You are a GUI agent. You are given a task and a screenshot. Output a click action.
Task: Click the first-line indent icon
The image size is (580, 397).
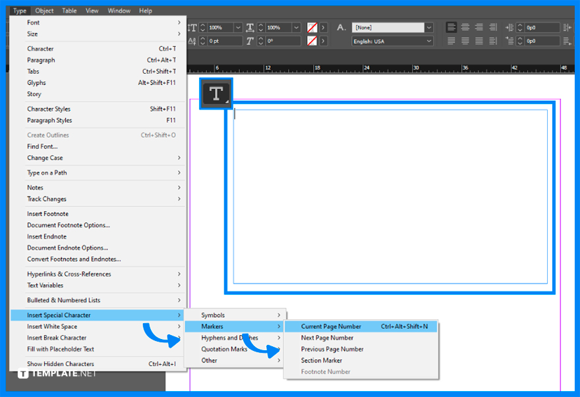tap(508, 40)
